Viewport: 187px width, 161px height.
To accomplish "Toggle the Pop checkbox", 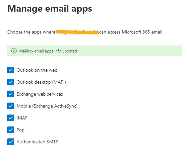I will [11, 130].
